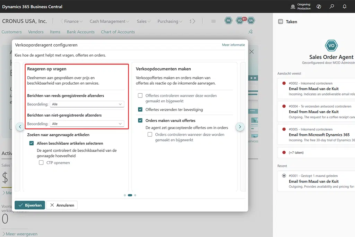Open the Items tab
The width and height of the screenshot is (355, 237).
(x=55, y=32)
